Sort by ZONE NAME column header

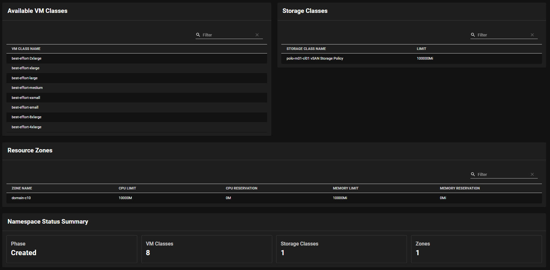[22, 188]
